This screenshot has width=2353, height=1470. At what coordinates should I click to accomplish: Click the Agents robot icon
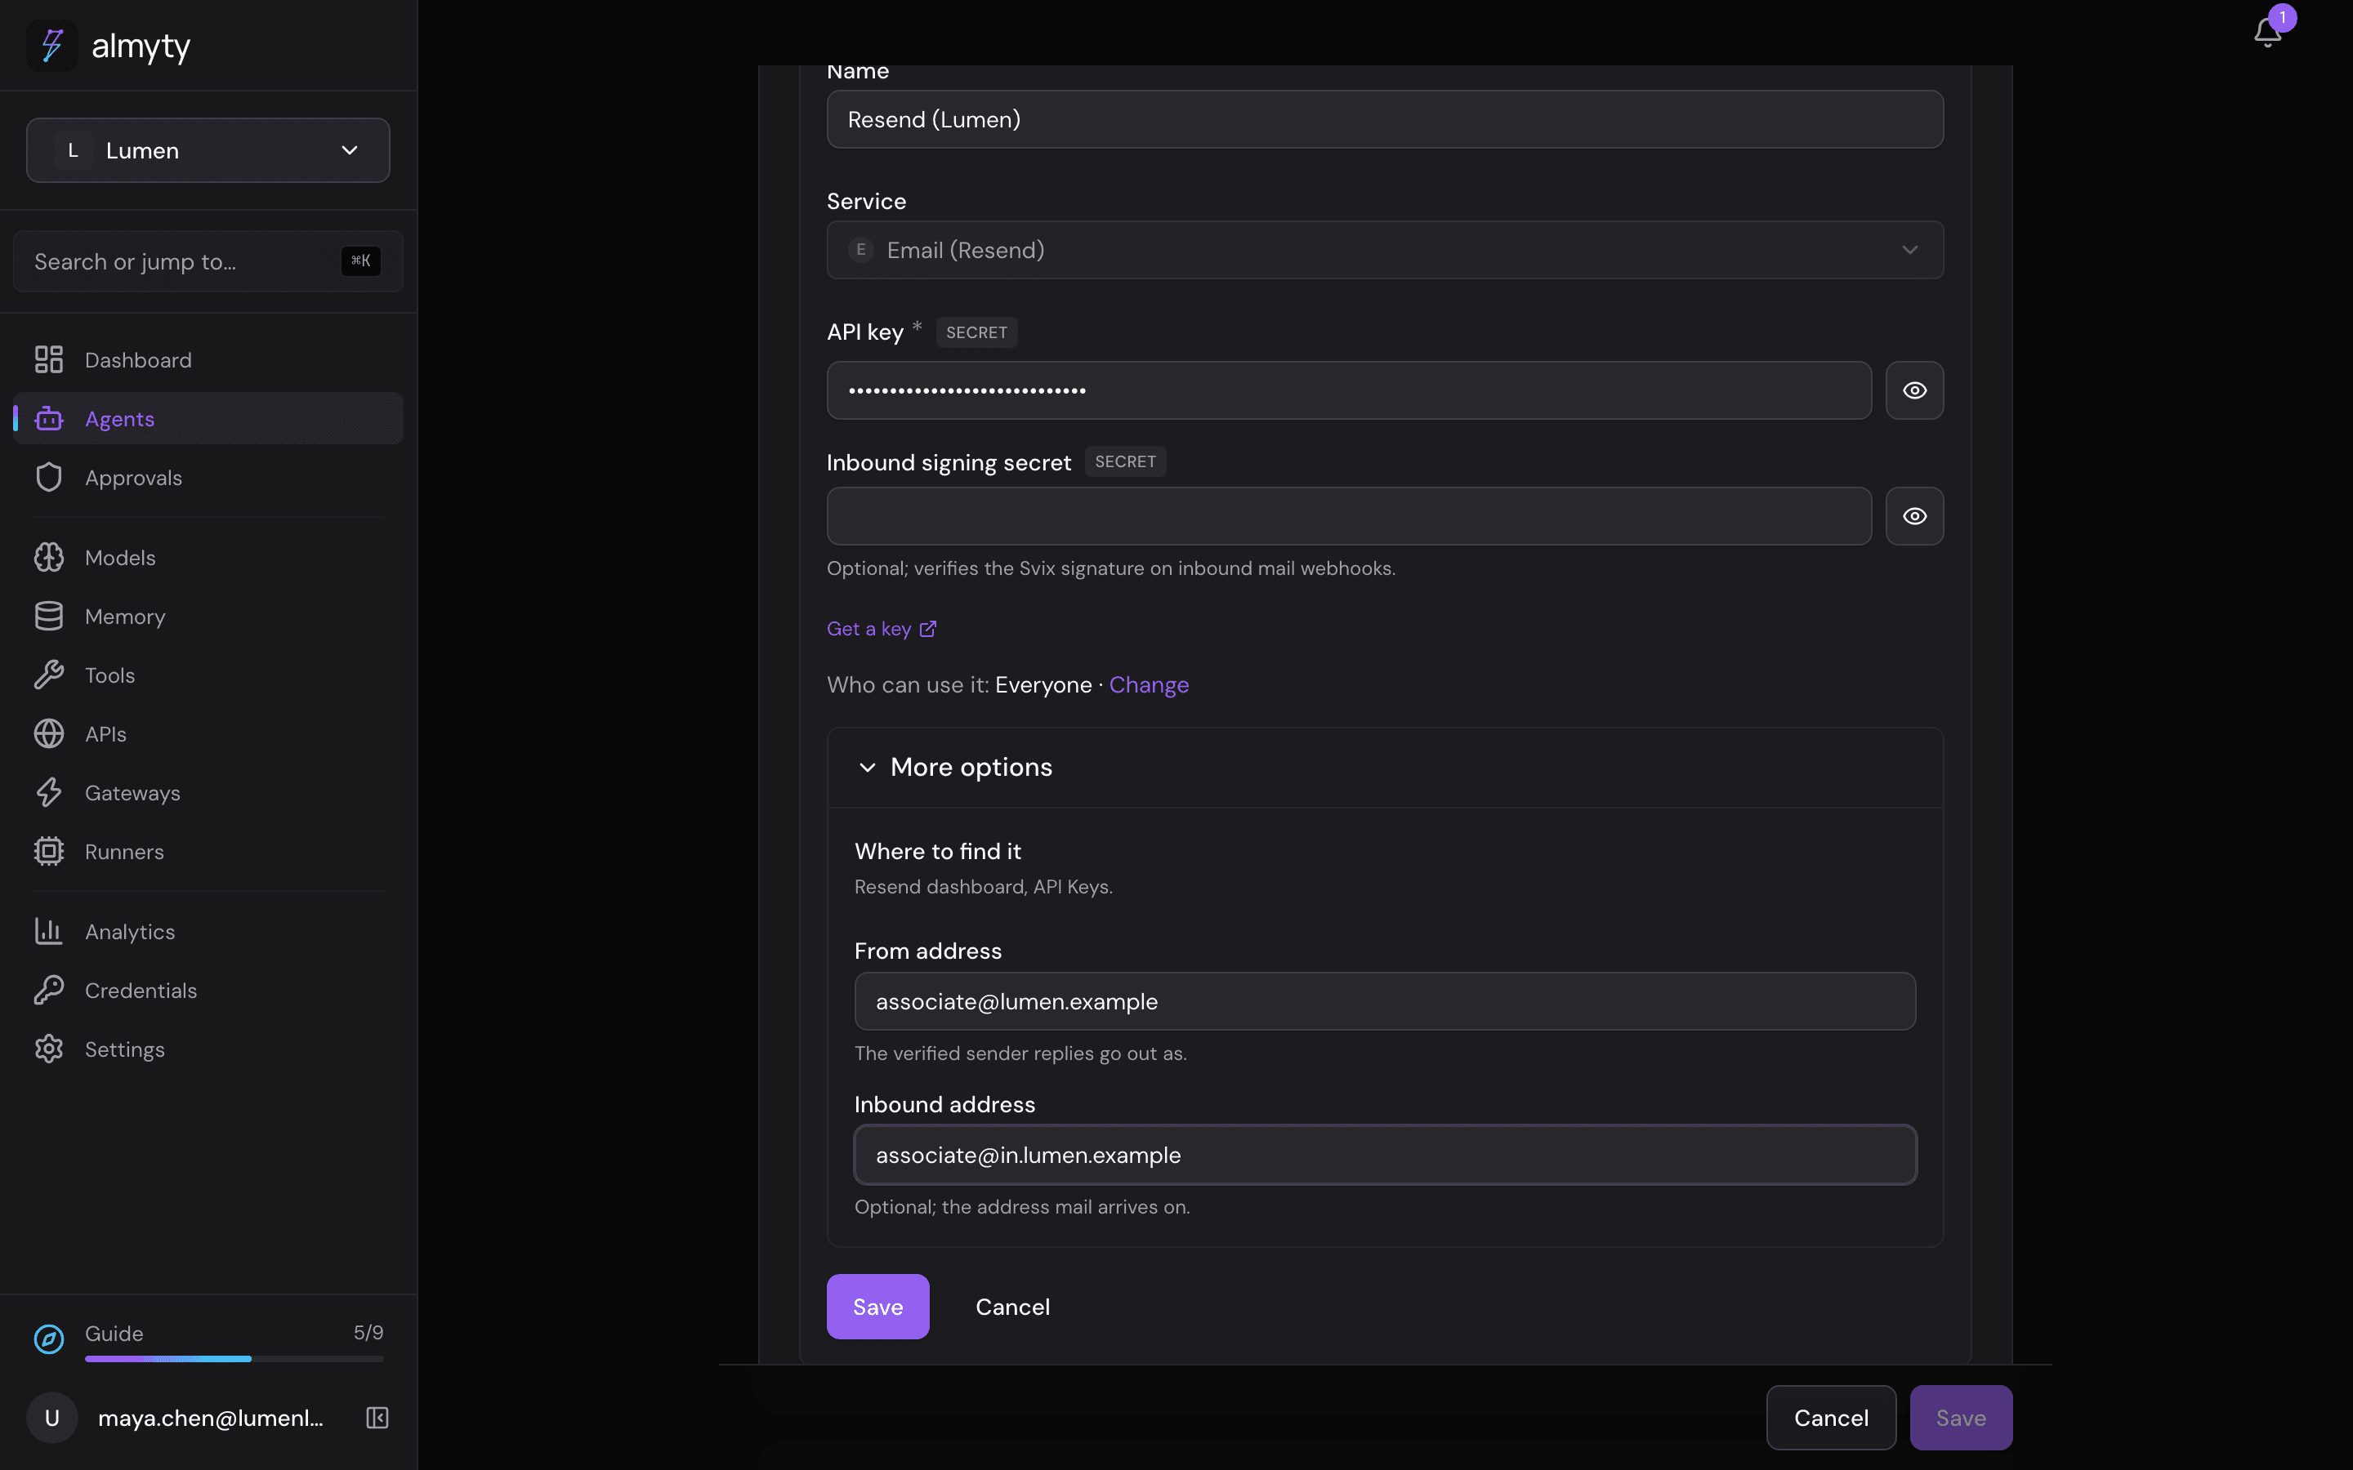coord(49,419)
